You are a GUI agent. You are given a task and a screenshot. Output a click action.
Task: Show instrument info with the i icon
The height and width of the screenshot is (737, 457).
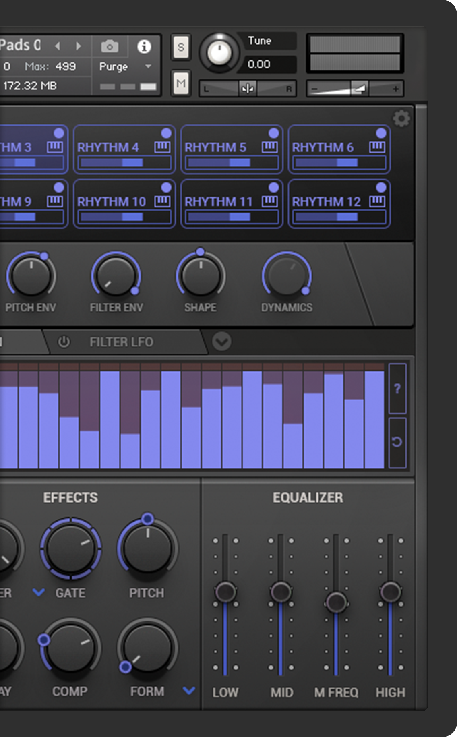coord(144,46)
